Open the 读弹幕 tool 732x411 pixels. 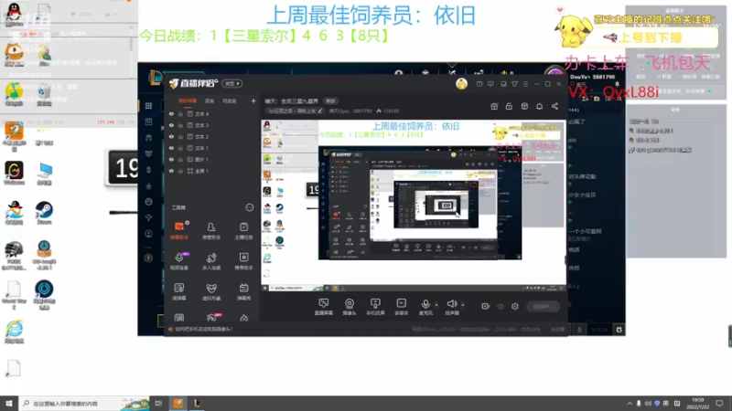click(179, 291)
